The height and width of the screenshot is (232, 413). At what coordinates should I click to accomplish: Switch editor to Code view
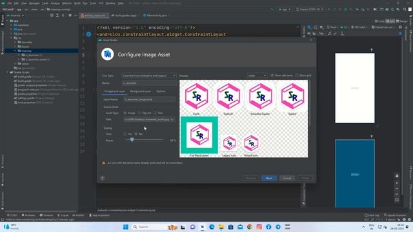[x=379, y=21]
